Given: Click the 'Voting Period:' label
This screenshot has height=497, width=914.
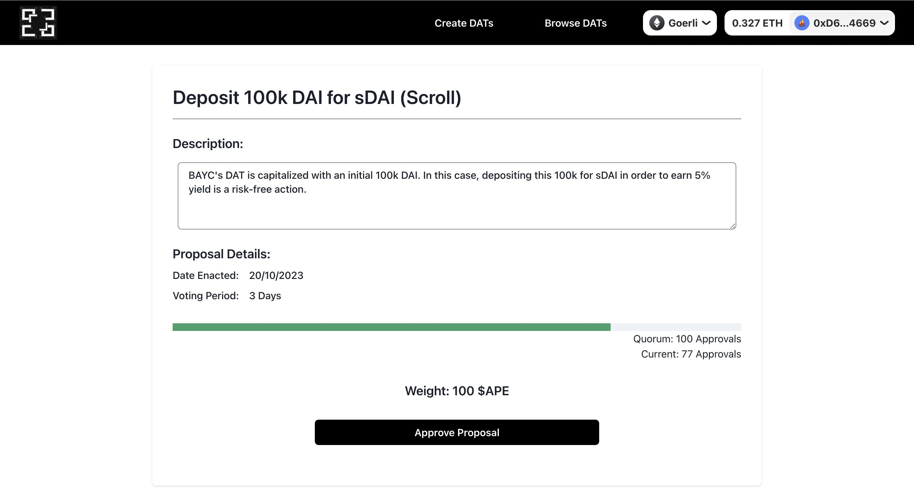Looking at the screenshot, I should tap(205, 296).
